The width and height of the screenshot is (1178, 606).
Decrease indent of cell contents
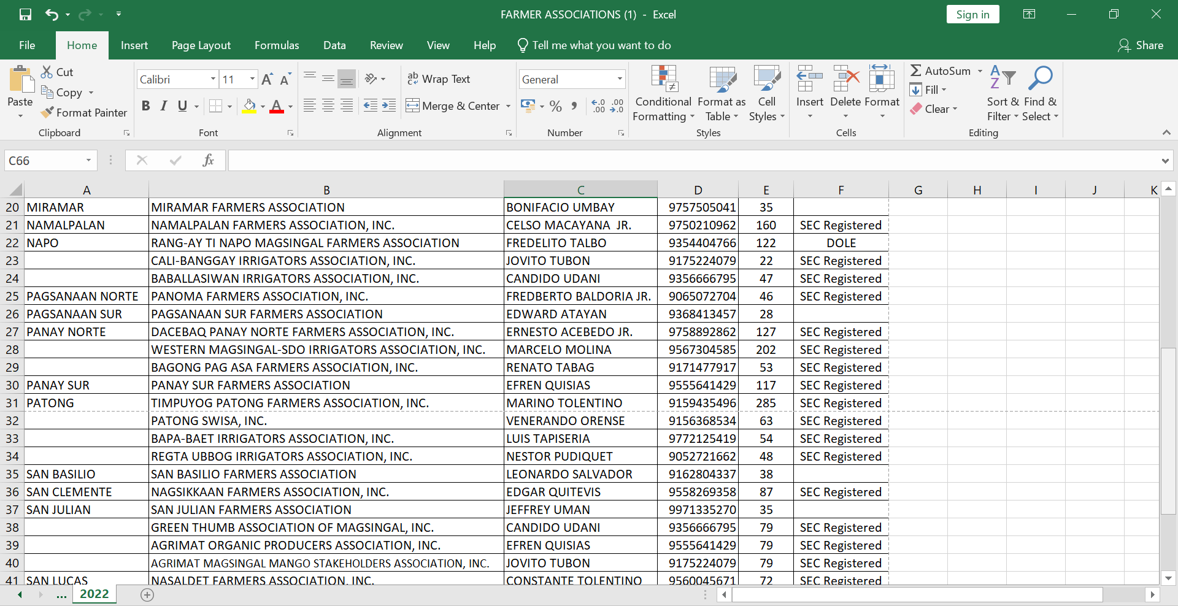click(371, 105)
